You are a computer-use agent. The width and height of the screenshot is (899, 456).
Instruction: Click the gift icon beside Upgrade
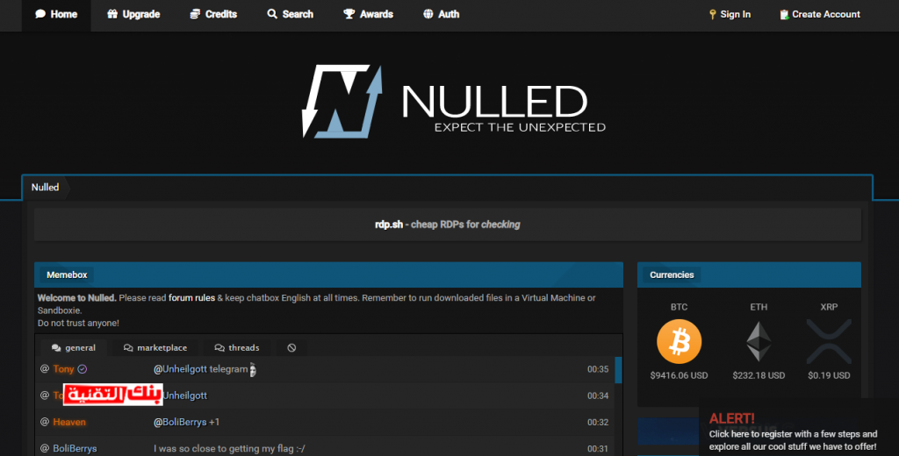click(x=112, y=14)
